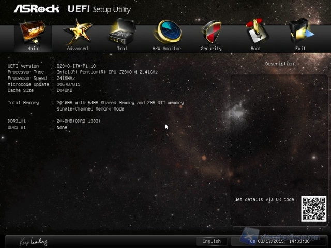
Task: Select the Boot power switch icon
Action: coord(255,32)
